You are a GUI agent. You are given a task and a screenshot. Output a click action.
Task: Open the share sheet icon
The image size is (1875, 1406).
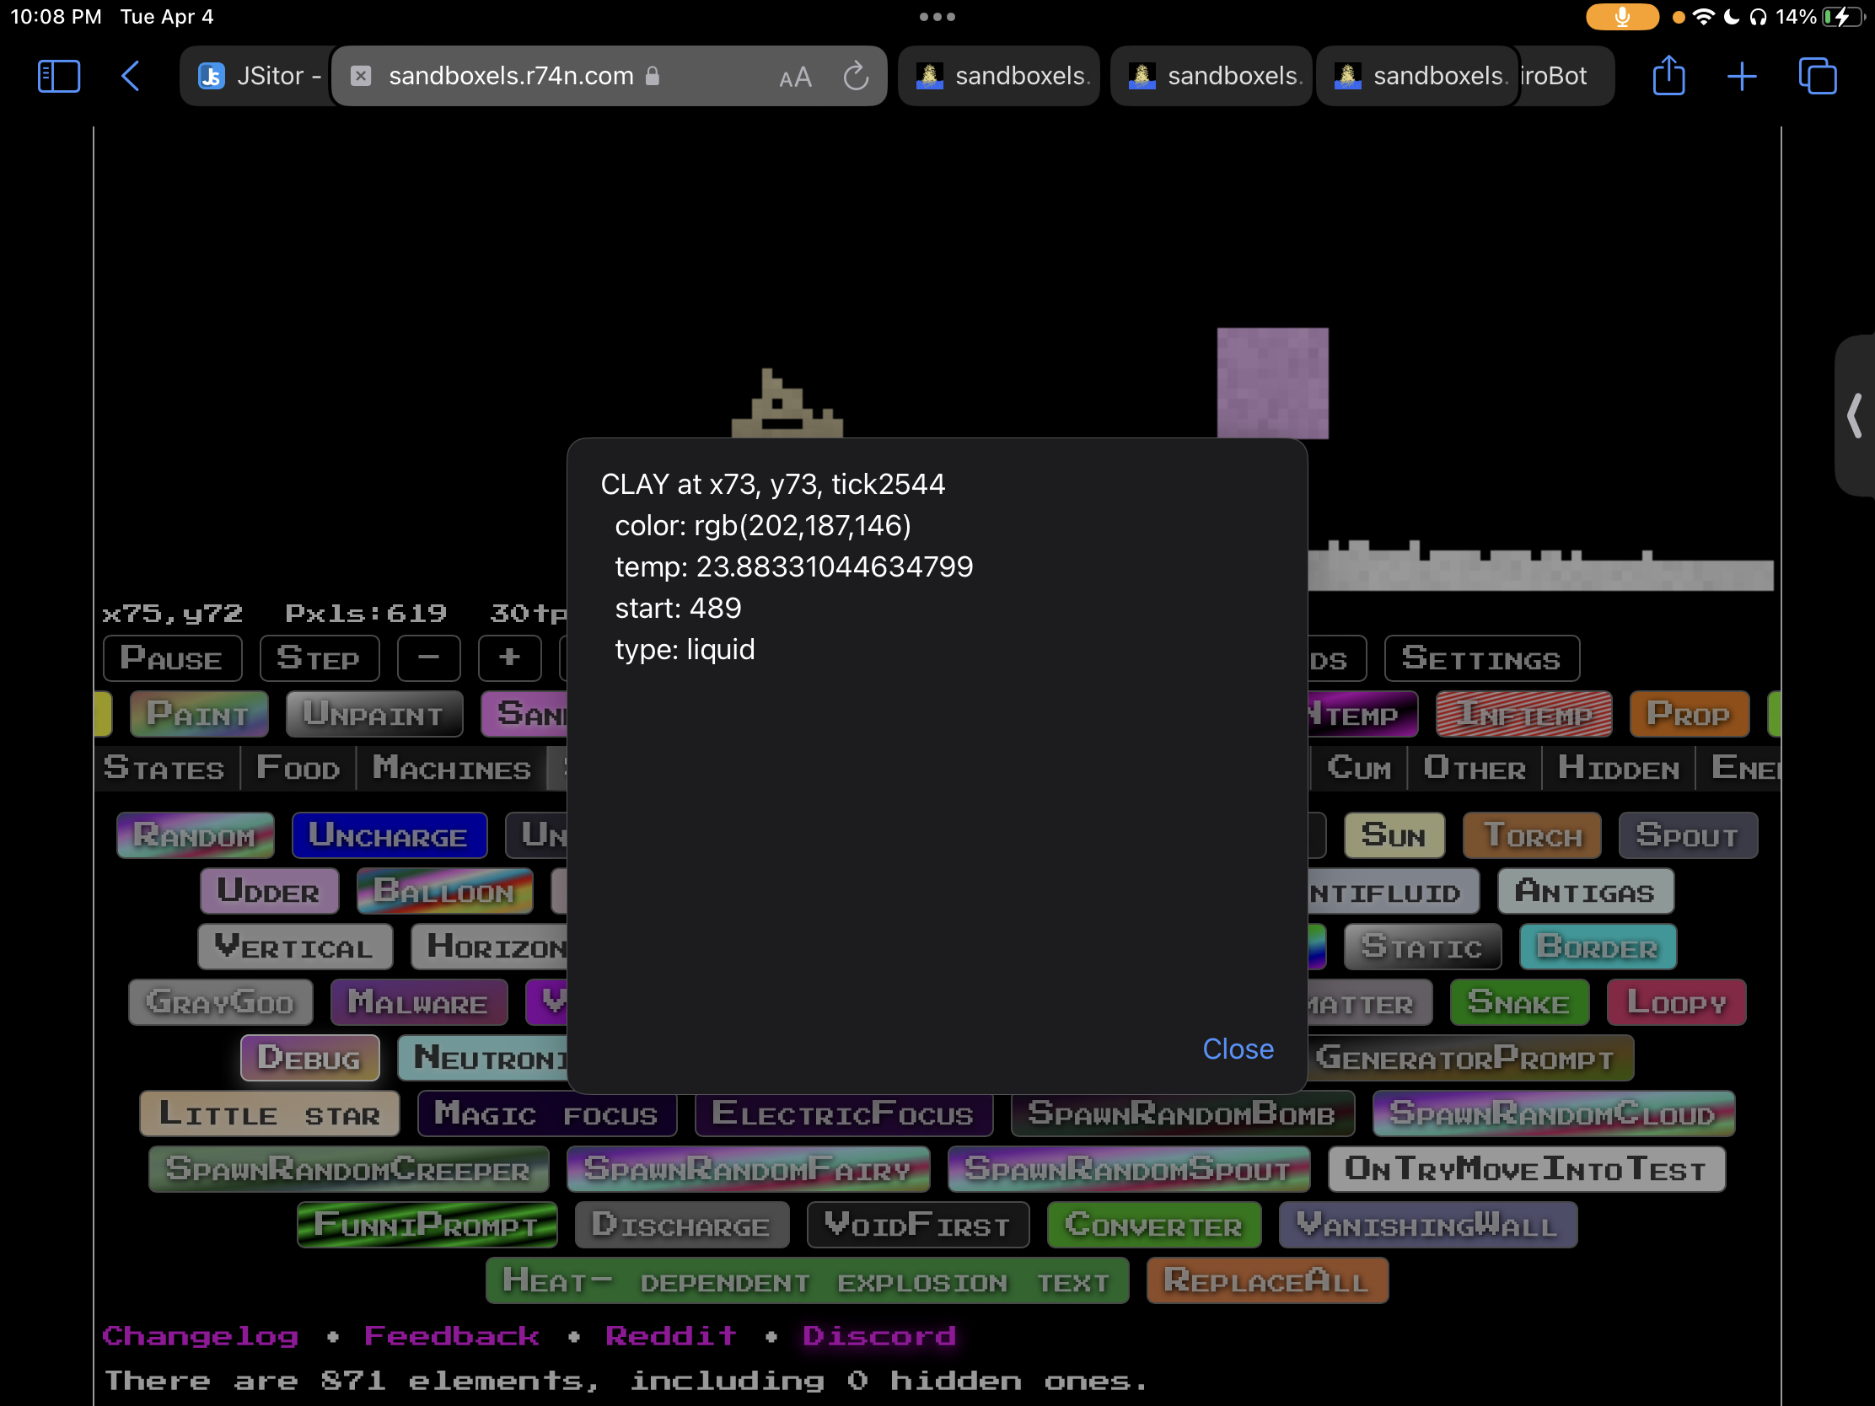coord(1668,76)
